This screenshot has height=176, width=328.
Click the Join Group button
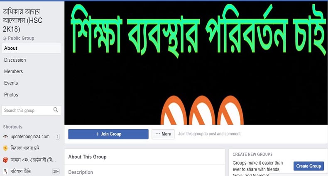(x=108, y=134)
